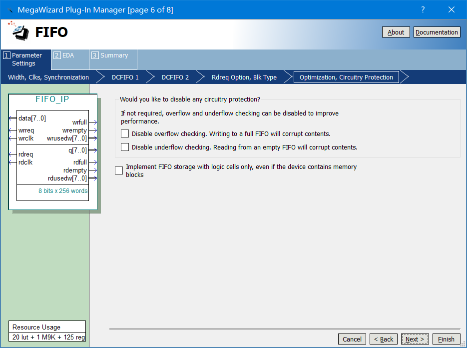Go to Rdreq Option, Blk Type step
The width and height of the screenshot is (467, 348).
pyautogui.click(x=244, y=77)
